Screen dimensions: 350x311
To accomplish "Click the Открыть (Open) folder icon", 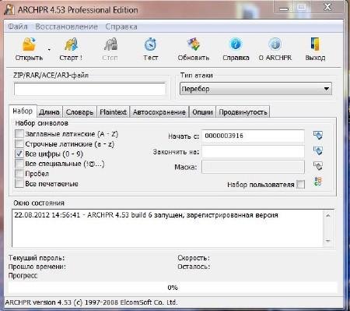I will pos(29,44).
